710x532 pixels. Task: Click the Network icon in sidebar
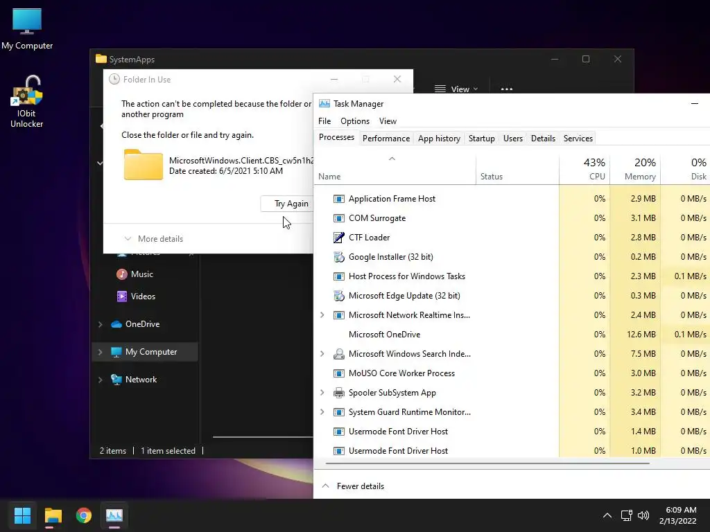tap(116, 380)
